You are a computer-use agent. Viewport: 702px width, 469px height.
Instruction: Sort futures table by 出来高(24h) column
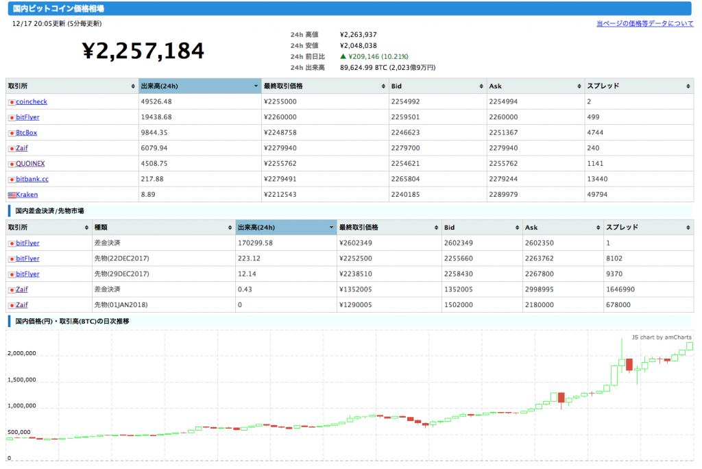click(287, 228)
